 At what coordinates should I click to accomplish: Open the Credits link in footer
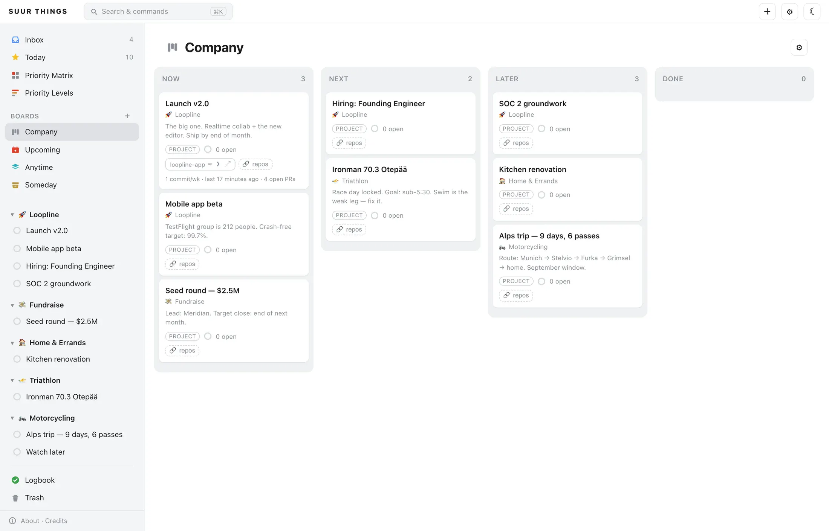56,520
